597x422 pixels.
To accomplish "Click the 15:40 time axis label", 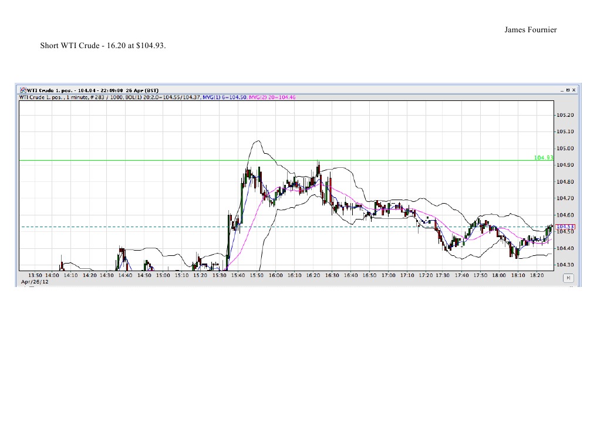I will 238,275.
